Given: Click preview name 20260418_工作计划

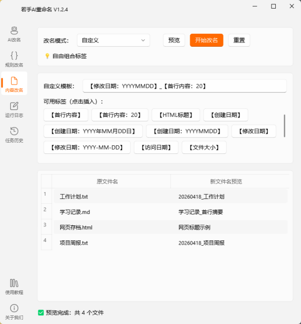Looking at the screenshot, I should click(x=201, y=196).
